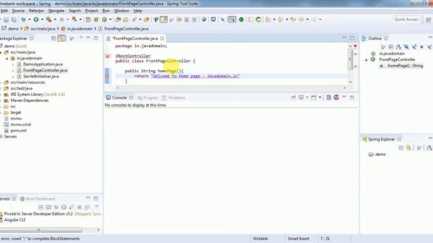Click the green Spring leaf toolbar icon
The height and width of the screenshot is (243, 433).
pyautogui.click(x=258, y=20)
